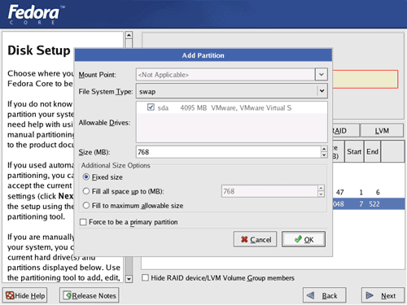Click the Hide Help button

[25, 295]
